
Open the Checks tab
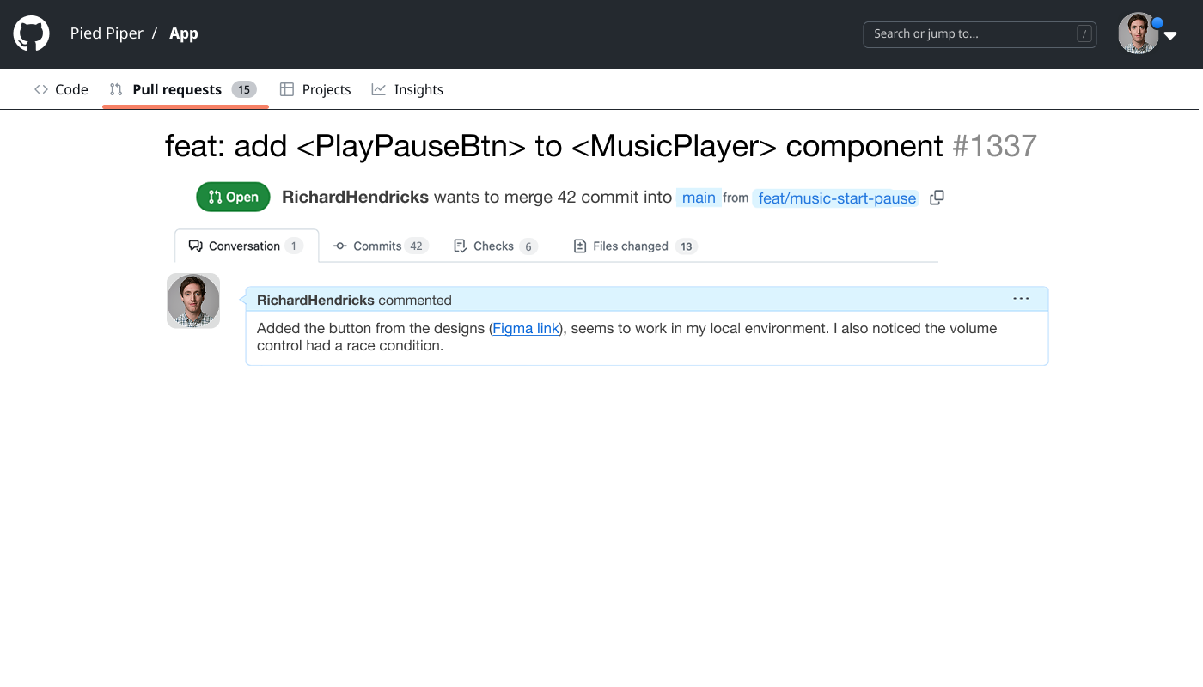[495, 246]
